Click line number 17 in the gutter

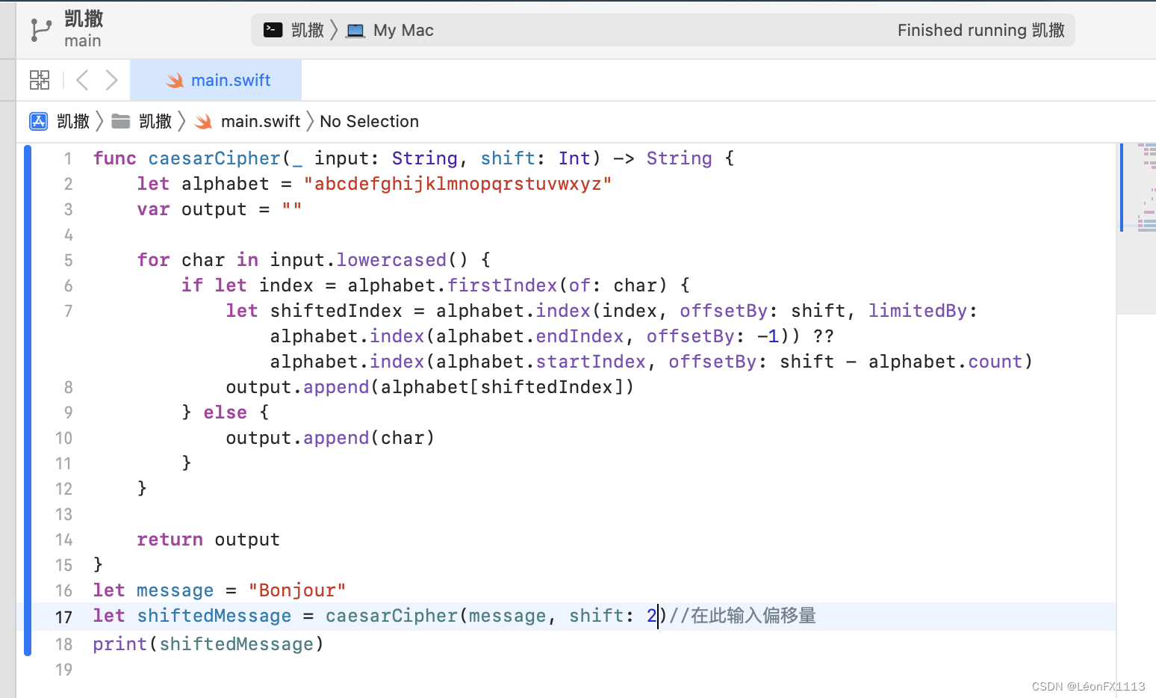[x=64, y=617]
